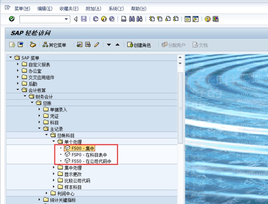The image size is (268, 204).
Task: Expand the 集中处理 folder
Action: click(54, 167)
